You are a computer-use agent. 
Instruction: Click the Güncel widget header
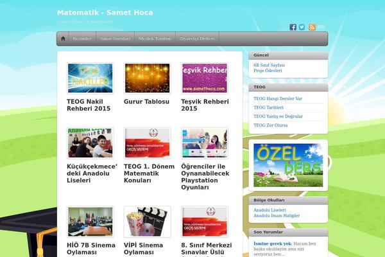pos(288,55)
